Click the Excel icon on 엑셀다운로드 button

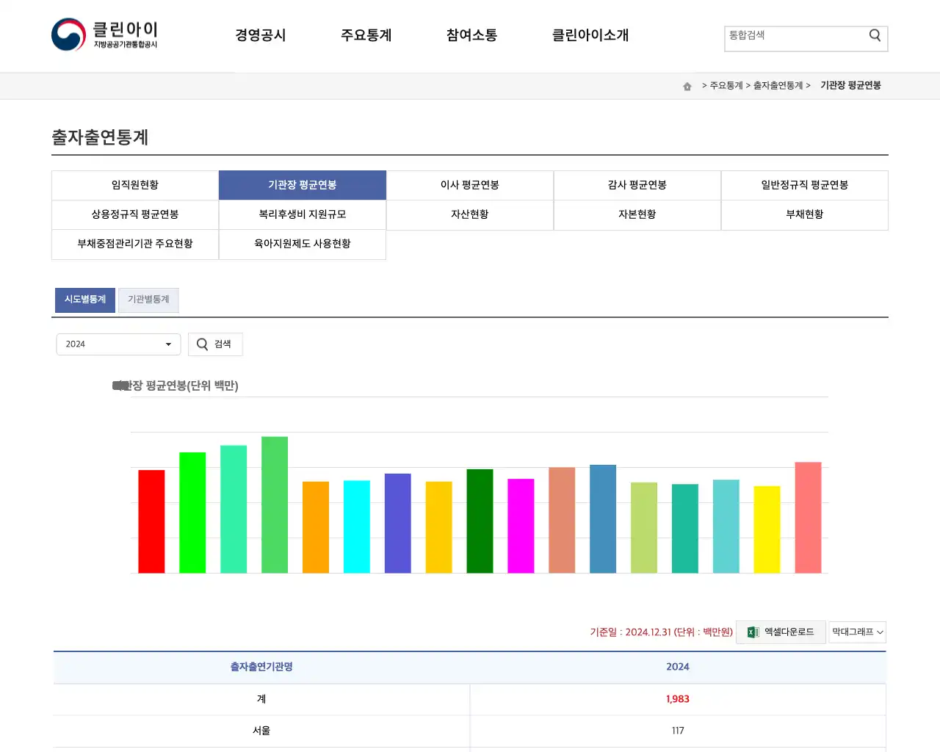pyautogui.click(x=751, y=632)
